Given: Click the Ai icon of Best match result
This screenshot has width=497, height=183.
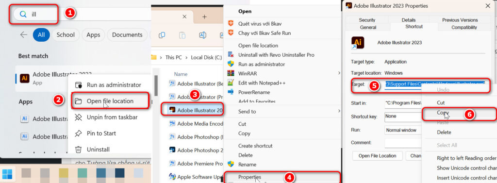Looking at the screenshot, I should [x=25, y=78].
